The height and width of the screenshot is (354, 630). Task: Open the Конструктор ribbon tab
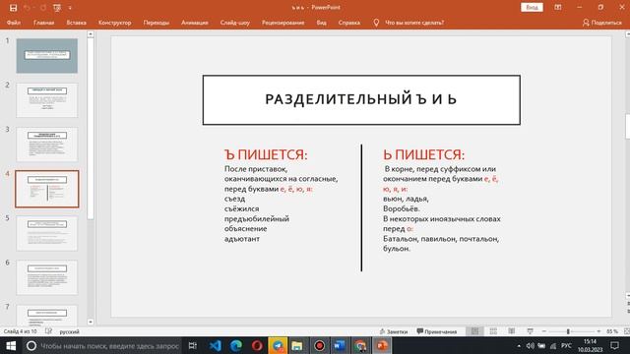[115, 23]
